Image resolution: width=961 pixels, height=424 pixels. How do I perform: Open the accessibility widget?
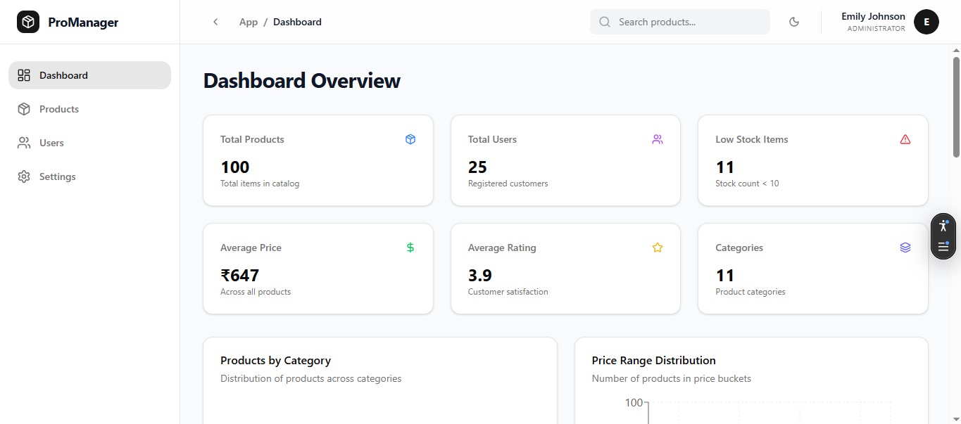pos(943,226)
